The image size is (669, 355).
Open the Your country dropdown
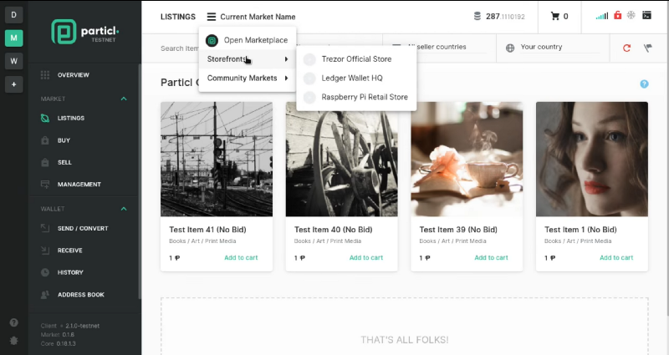pyautogui.click(x=554, y=48)
